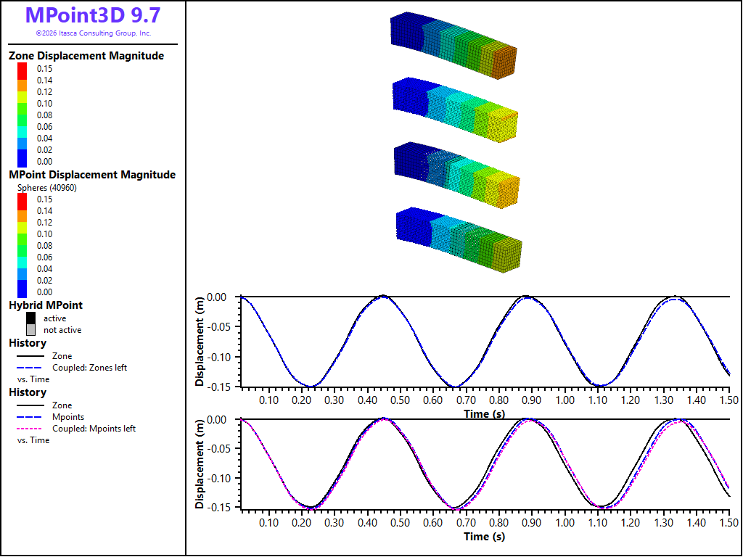Viewport: 743px width, 557px height.
Task: Click the 'active' label text
Action: [x=55, y=318]
